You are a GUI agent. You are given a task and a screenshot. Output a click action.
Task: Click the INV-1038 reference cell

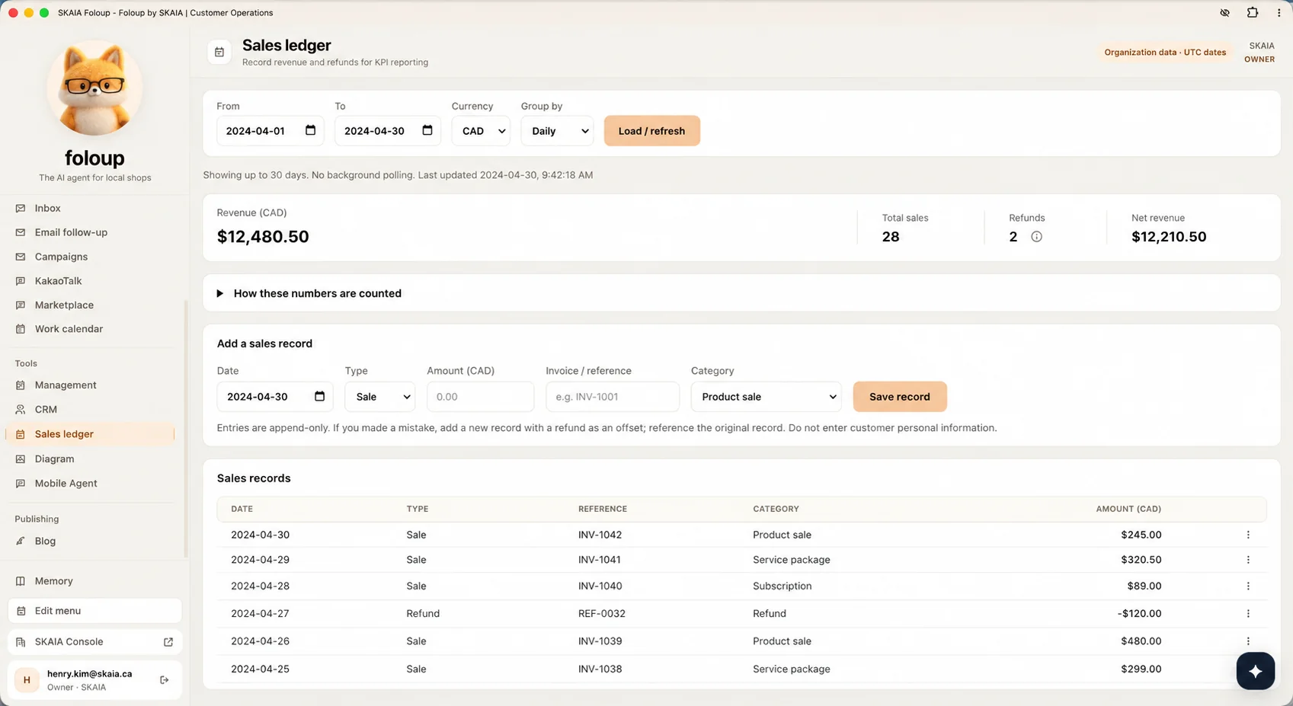pyautogui.click(x=600, y=669)
